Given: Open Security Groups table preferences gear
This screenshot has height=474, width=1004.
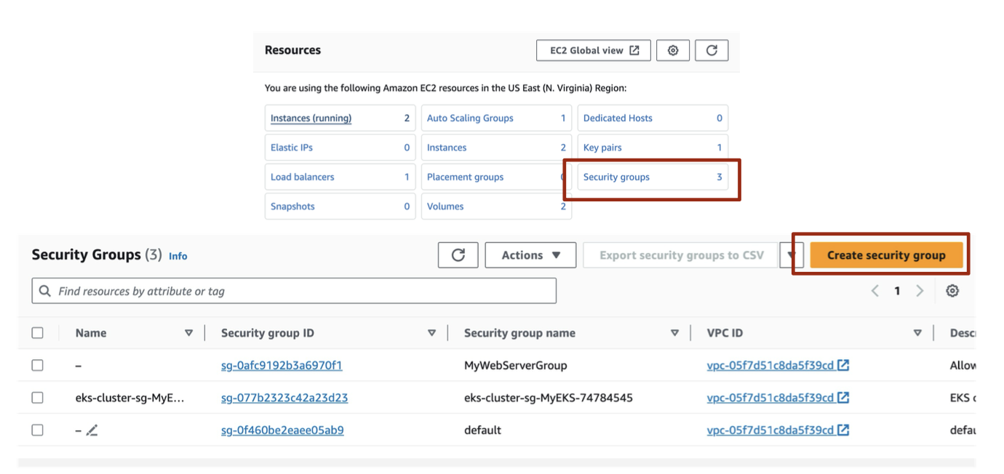Looking at the screenshot, I should pos(952,291).
